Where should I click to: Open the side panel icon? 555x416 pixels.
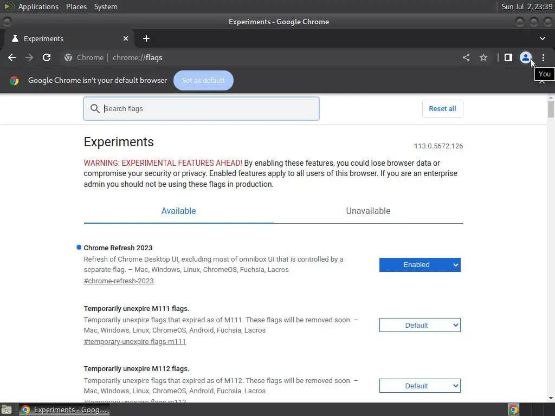point(508,57)
